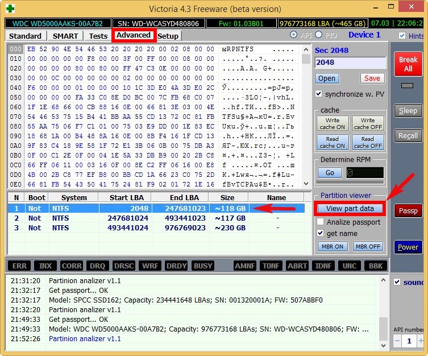The width and height of the screenshot is (428, 356).
Task: Click the Start LBA column header
Action: (x=125, y=197)
